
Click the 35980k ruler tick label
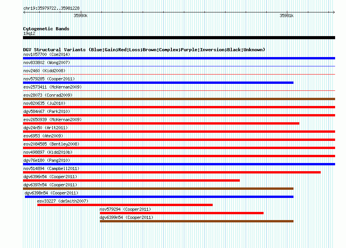(x=80, y=16)
